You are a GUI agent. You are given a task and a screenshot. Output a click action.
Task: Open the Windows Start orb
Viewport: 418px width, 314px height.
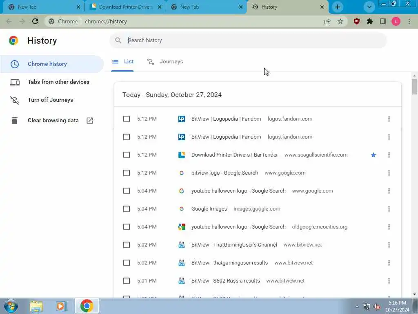coord(11,306)
